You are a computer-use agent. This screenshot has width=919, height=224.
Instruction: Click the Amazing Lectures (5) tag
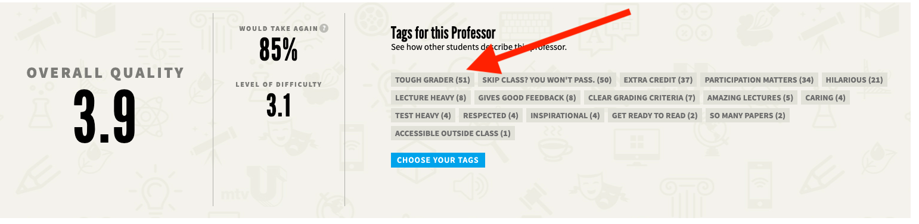[x=750, y=97]
